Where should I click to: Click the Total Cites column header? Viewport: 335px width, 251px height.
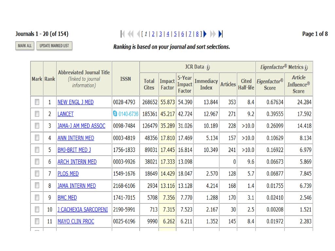coord(149,84)
